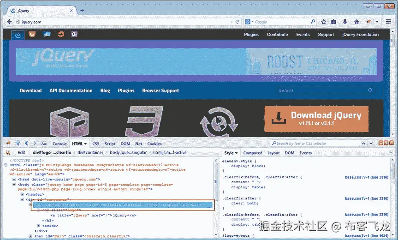The height and width of the screenshot is (240, 398).
Task: Go back with the browser back arrow
Action: pyautogui.click(x=9, y=22)
